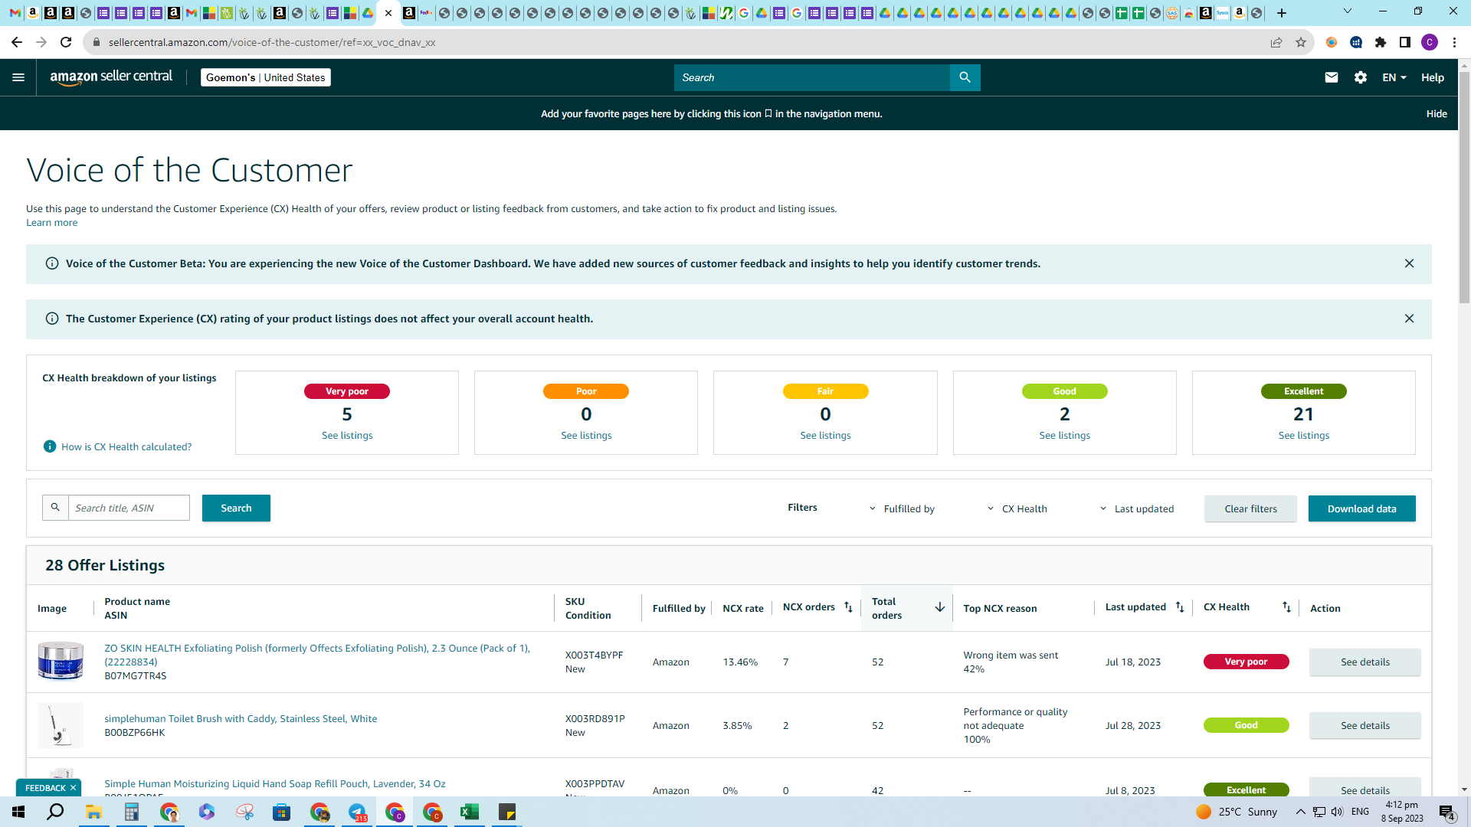Close the FEEDBACK widget with its X
Screen dimensions: 1471x827
pyautogui.click(x=73, y=788)
